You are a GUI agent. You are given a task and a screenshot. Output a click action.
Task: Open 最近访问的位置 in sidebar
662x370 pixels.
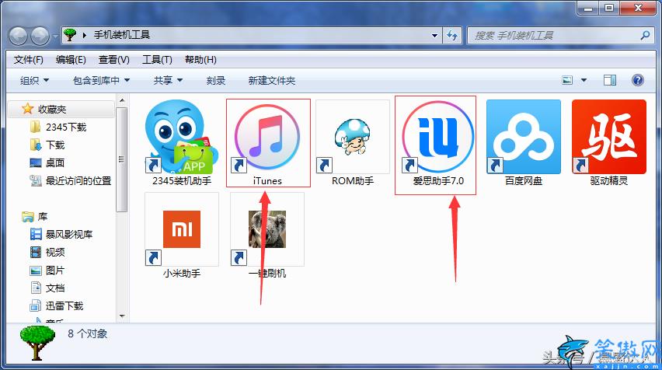coord(78,181)
